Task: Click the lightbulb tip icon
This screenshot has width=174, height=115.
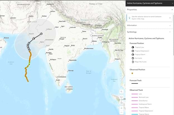Action: tap(129, 18)
